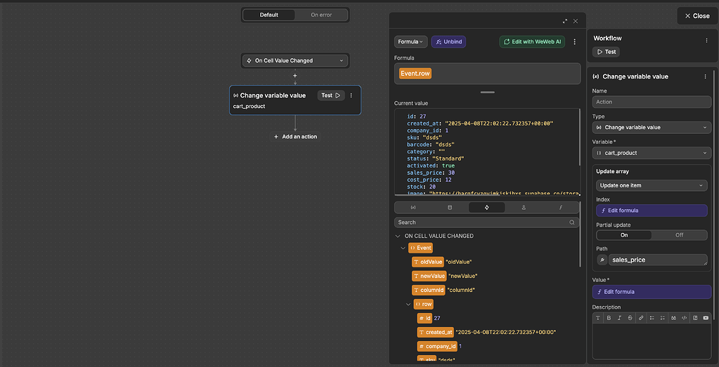Open the formulas function tab icon
Screen dimensions: 719x367
click(x=560, y=208)
